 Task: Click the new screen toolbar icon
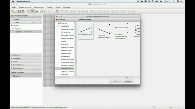click(x=12, y=12)
